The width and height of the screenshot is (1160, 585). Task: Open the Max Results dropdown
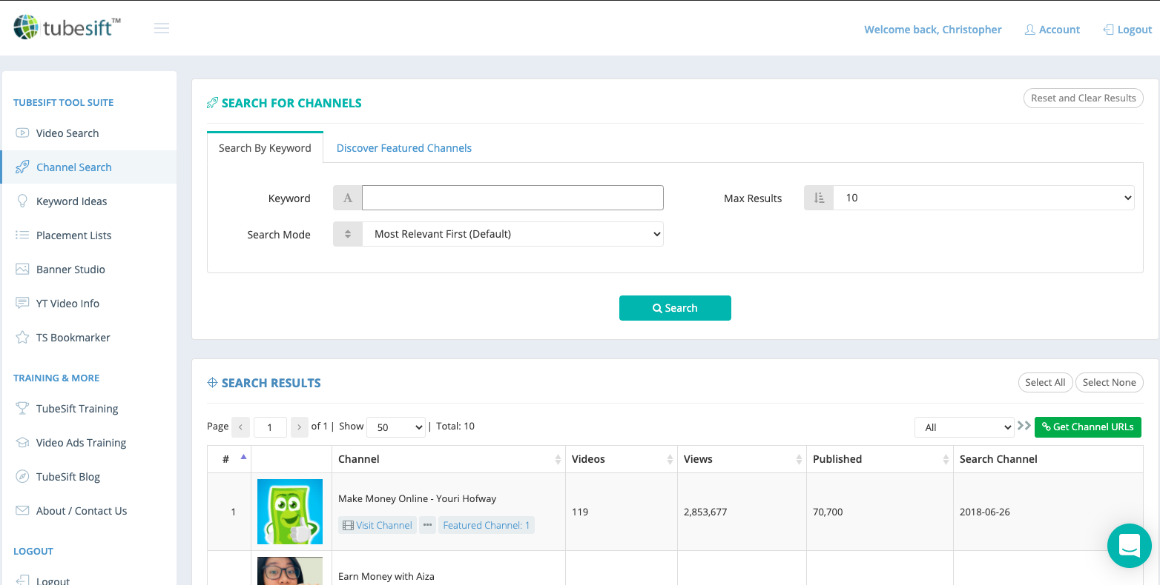[983, 198]
